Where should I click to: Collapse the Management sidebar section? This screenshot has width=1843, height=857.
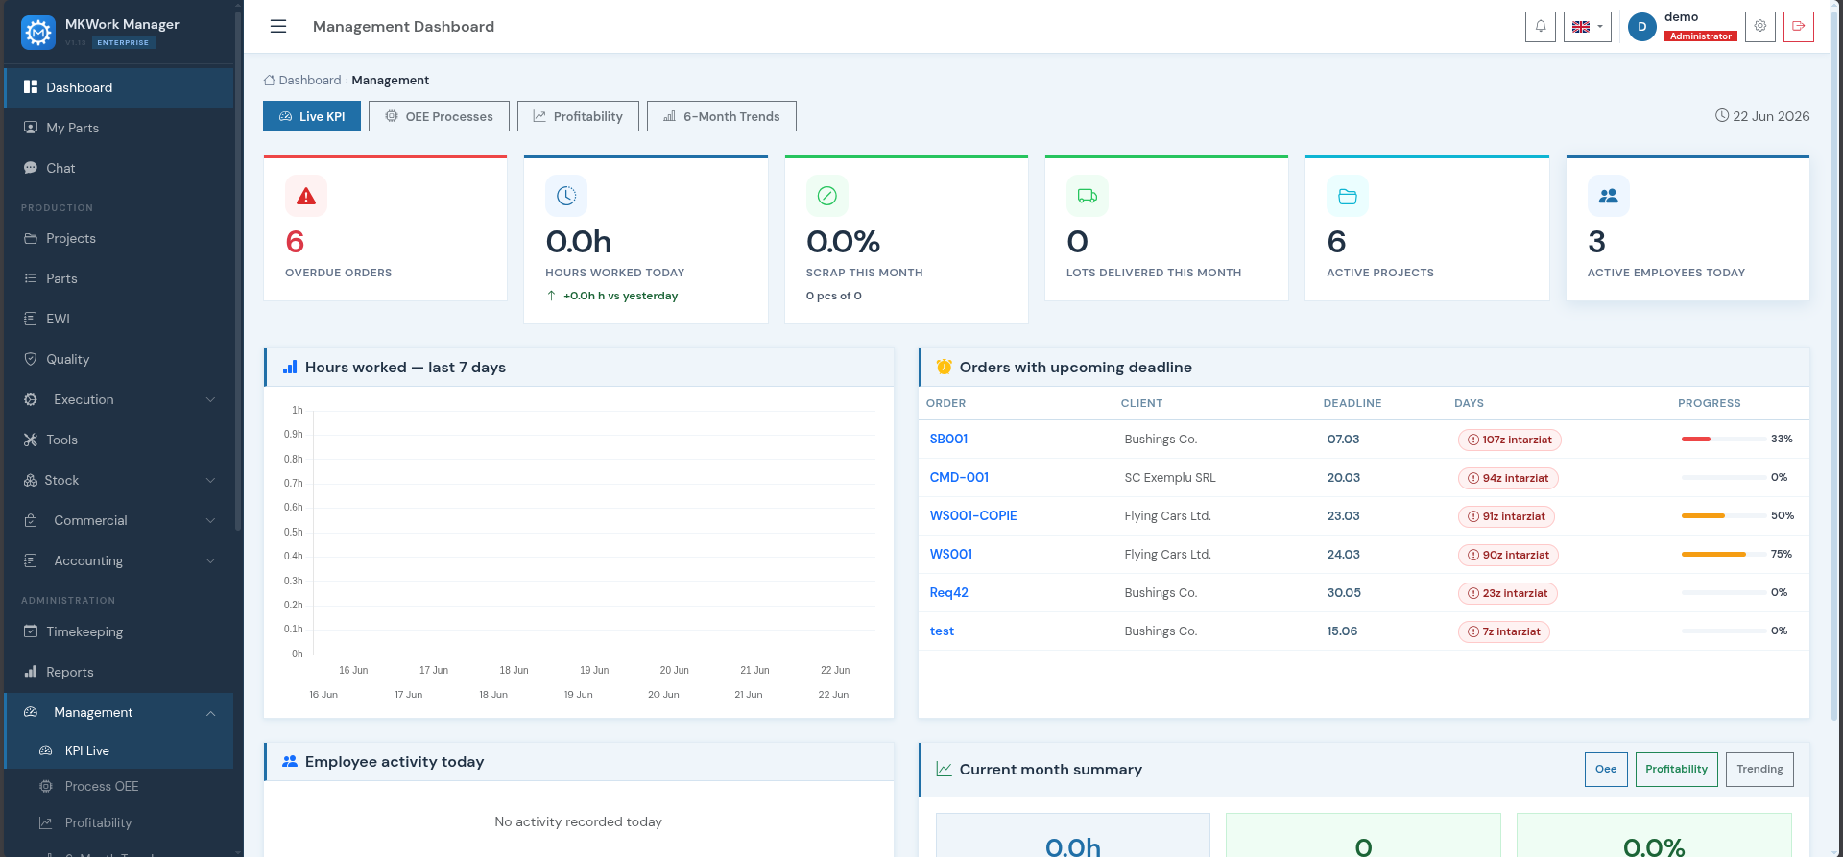pos(119,712)
